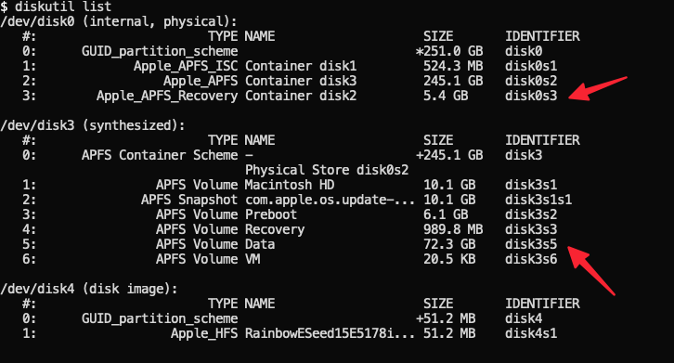Click the 'Physical Store disk0s2' text
This screenshot has width=674, height=363.
(x=327, y=170)
